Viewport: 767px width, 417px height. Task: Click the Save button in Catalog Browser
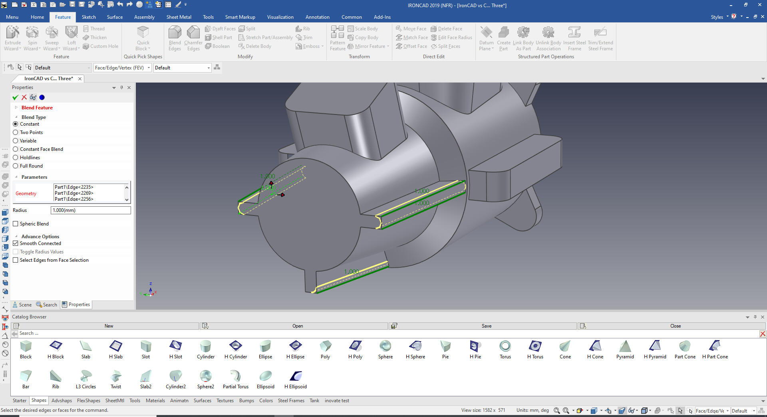(486, 326)
